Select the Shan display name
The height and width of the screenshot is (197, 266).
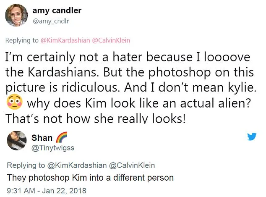pyautogui.click(x=42, y=138)
